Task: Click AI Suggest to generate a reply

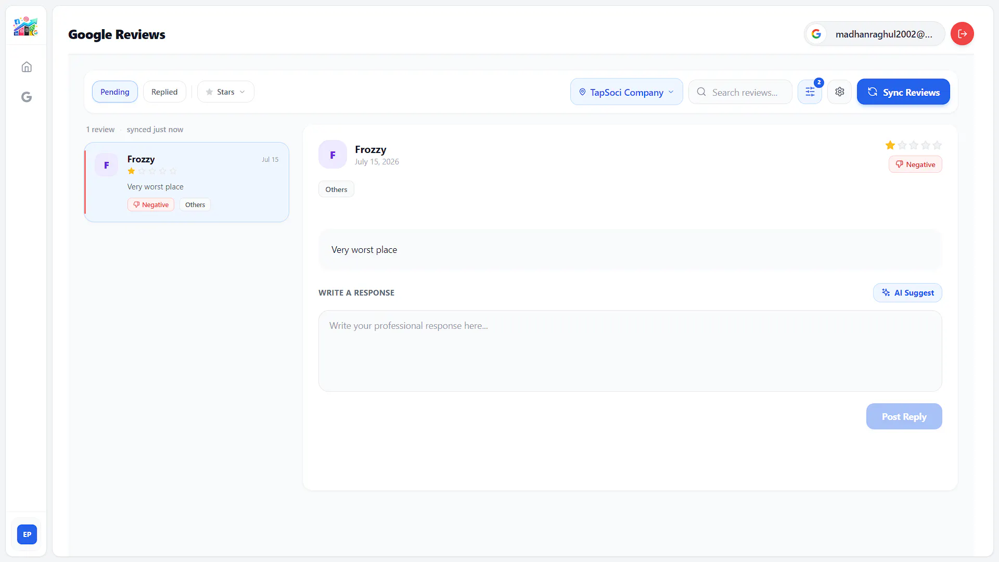Action: coord(907,293)
